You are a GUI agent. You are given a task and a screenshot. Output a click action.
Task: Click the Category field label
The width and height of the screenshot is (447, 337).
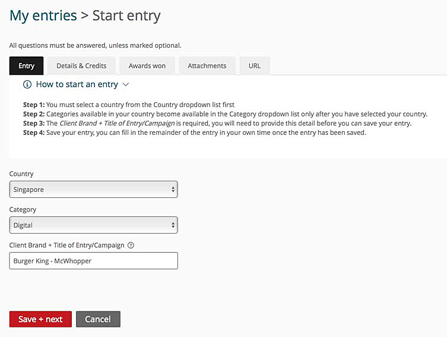click(x=23, y=210)
